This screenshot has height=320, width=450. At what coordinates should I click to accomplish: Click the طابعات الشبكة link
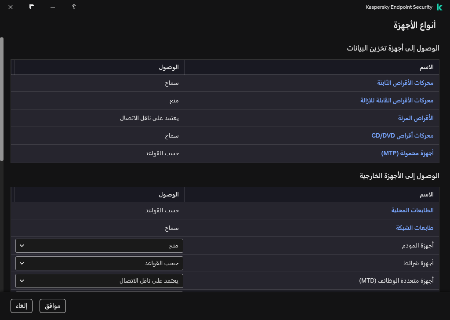[414, 228]
